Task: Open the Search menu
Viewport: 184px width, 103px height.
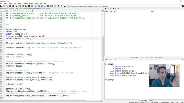Action: pyautogui.click(x=5, y=3)
